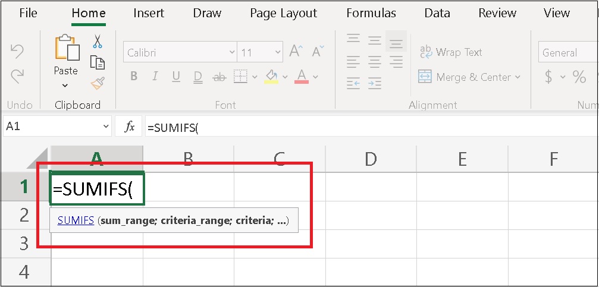Click the Percent Style button
This screenshot has width=599, height=287.
click(579, 77)
